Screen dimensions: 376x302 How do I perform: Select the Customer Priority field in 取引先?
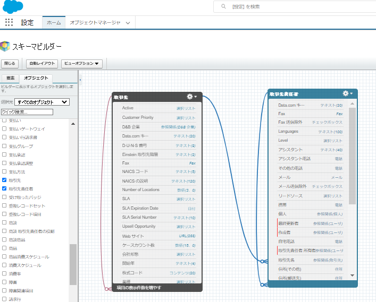coord(158,117)
